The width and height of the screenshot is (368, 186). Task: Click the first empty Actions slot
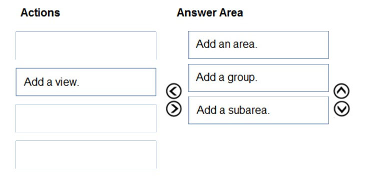(x=86, y=45)
